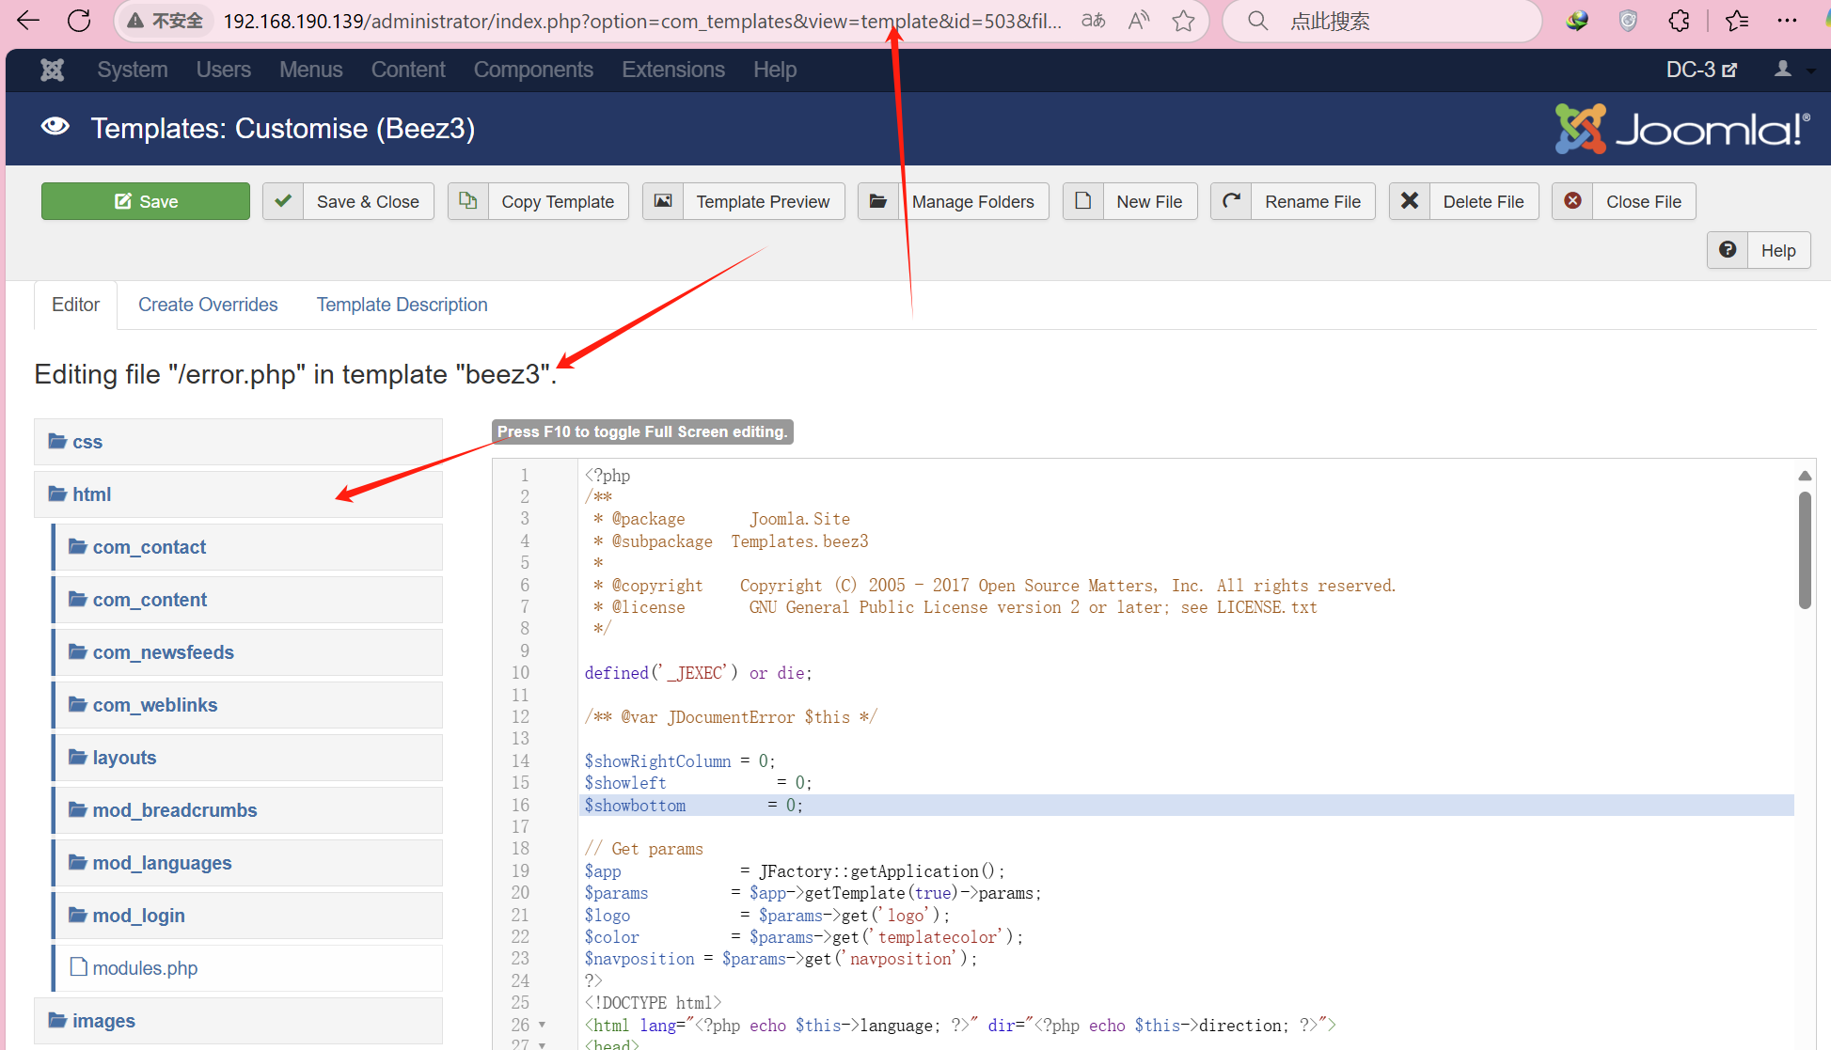Viewport: 1831px width, 1050px height.
Task: Click the Manage Folders folder icon
Action: 878,201
